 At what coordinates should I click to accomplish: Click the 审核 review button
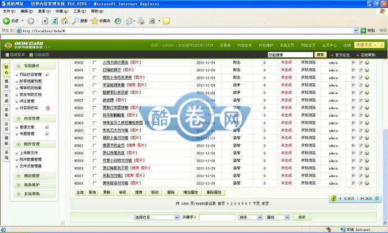[x=123, y=192]
